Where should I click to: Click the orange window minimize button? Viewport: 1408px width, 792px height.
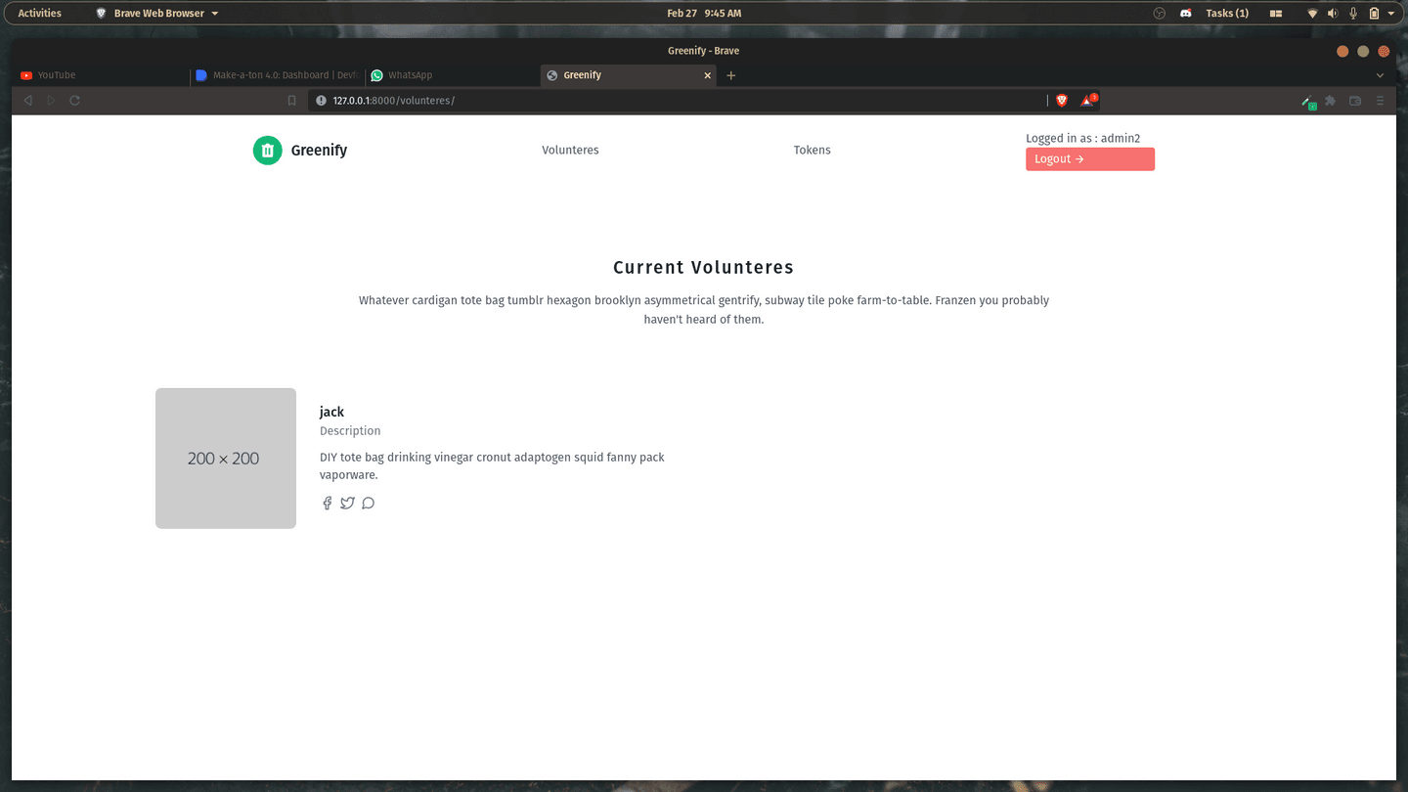pyautogui.click(x=1342, y=51)
